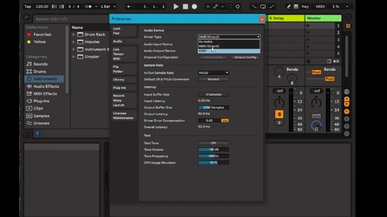The height and width of the screenshot is (217, 387).
Task: Toggle Follow playback icon
Action: [x=129, y=7]
